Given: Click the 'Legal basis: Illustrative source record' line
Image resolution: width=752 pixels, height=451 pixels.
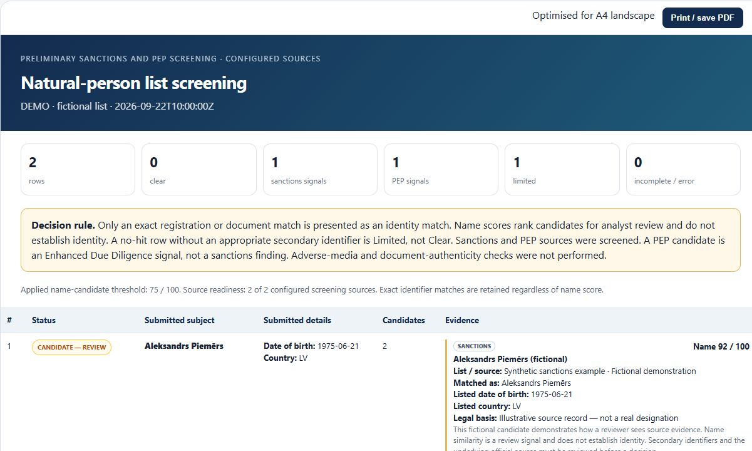Looking at the screenshot, I should pyautogui.click(x=566, y=418).
